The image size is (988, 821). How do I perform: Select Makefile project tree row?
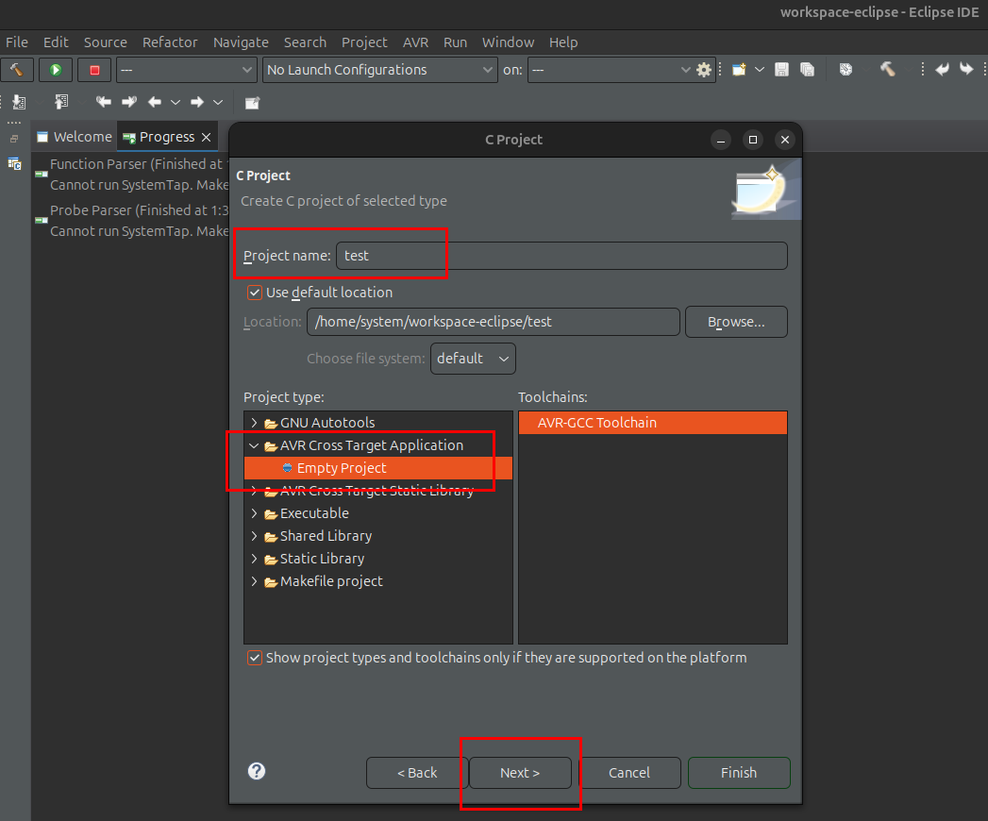click(378, 581)
